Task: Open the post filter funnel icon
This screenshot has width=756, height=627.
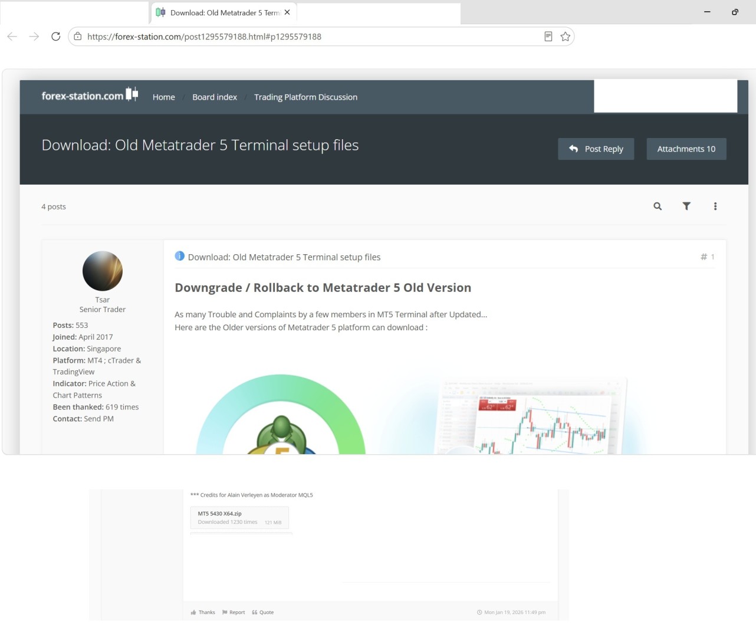Action: tap(686, 206)
